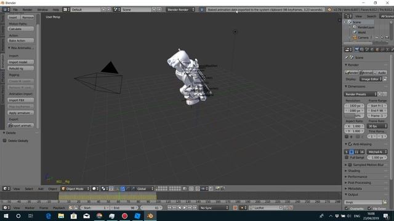Open the Object Mode dropdown
This screenshot has height=221, width=394.
[75, 188]
